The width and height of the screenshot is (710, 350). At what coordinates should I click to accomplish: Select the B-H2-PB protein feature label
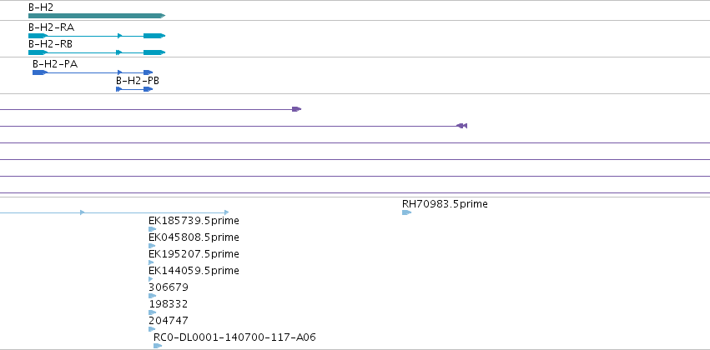(x=138, y=81)
